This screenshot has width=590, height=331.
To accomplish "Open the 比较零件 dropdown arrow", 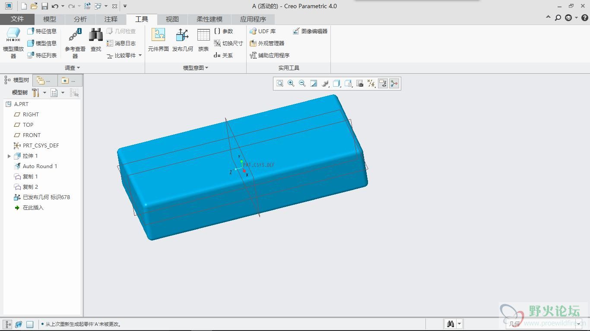I will coord(140,56).
